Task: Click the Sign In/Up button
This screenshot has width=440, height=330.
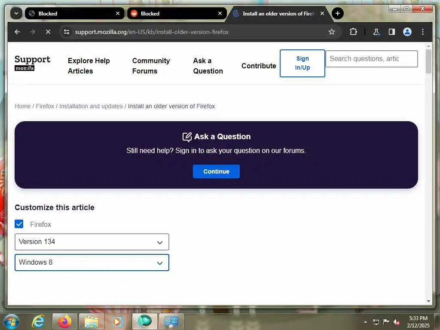Action: [x=302, y=63]
